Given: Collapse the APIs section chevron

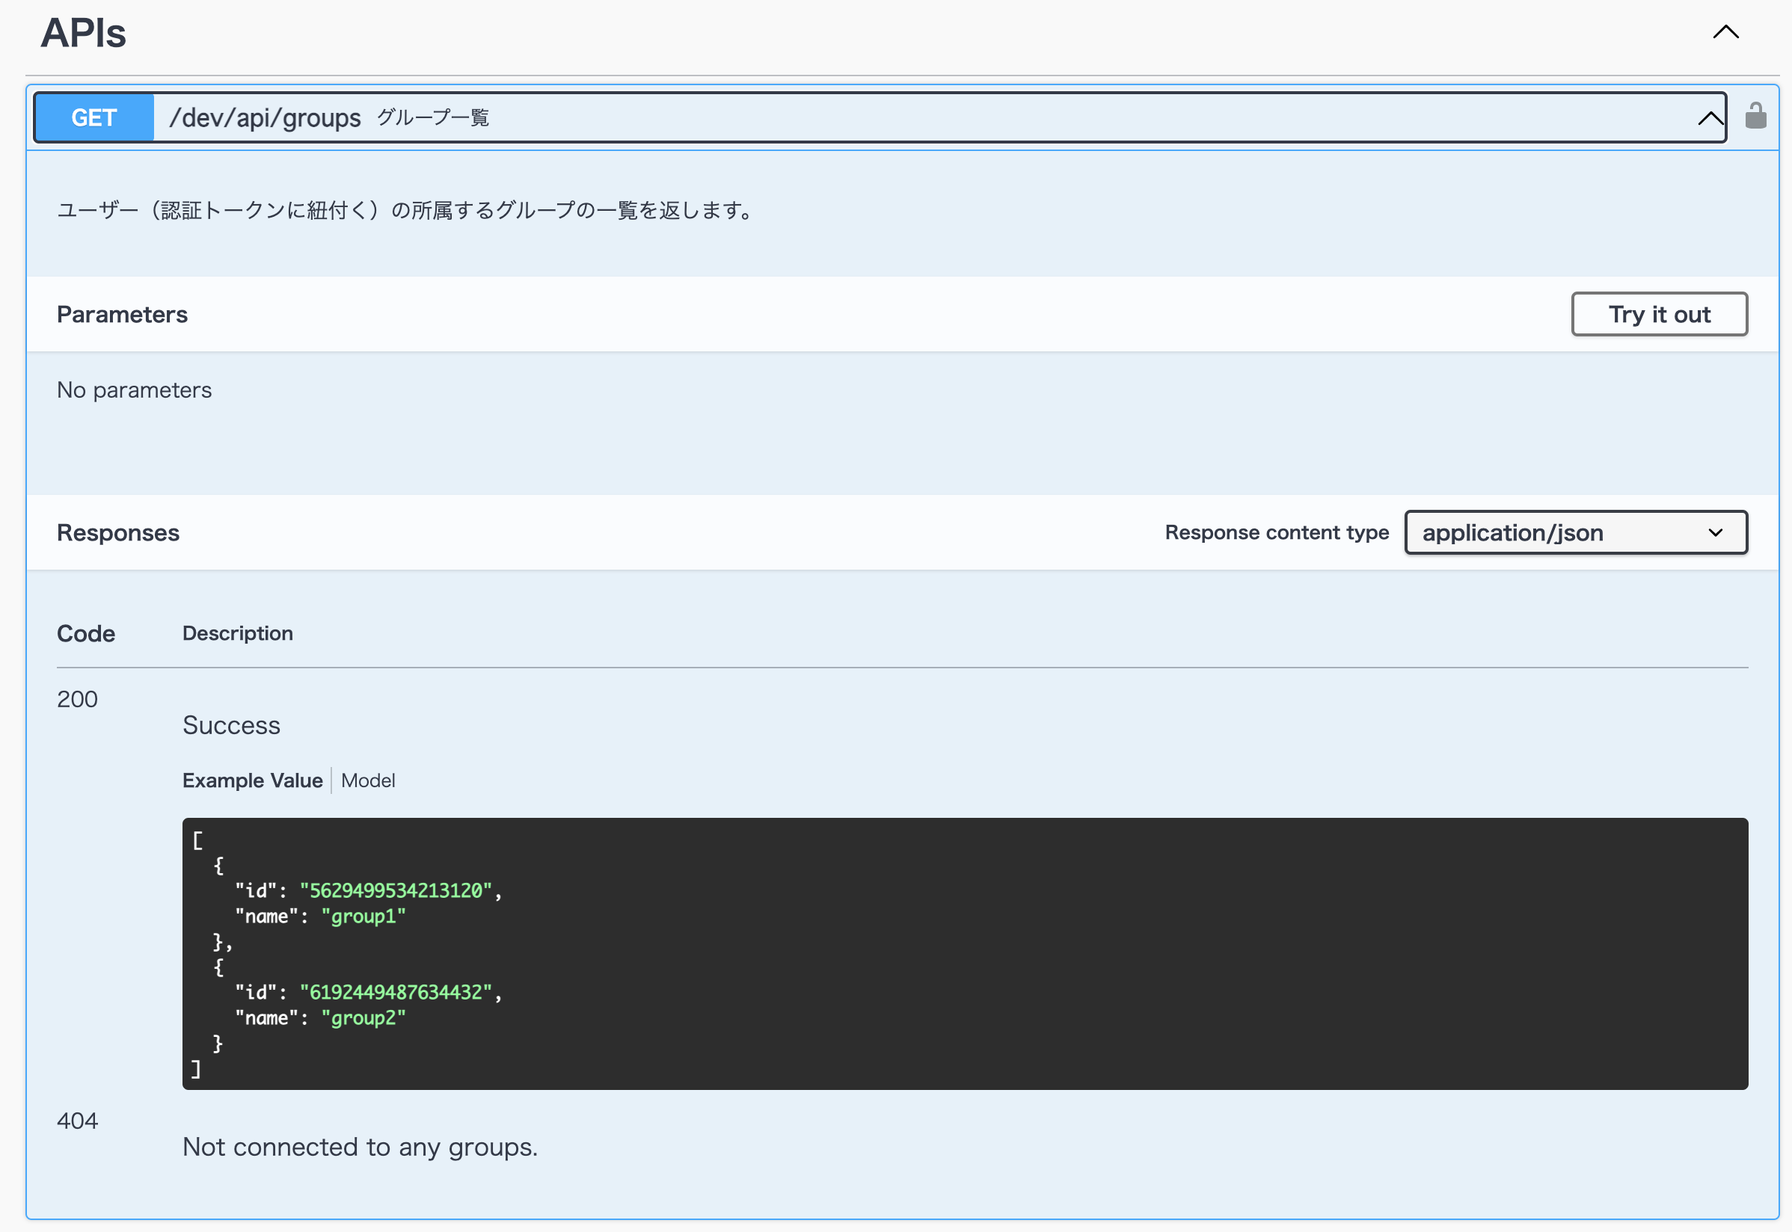Looking at the screenshot, I should pyautogui.click(x=1725, y=32).
